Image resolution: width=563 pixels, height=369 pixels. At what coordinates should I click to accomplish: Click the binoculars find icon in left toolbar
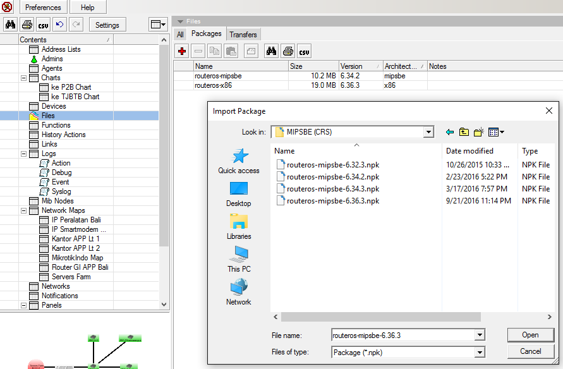(10, 25)
